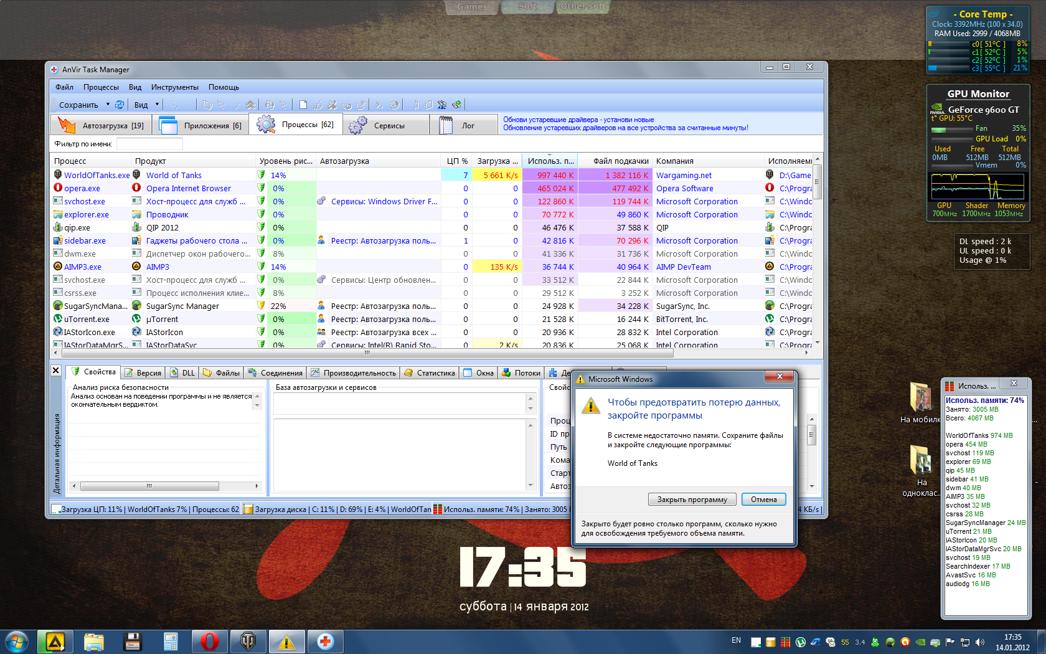This screenshot has height=654, width=1046.
Task: Switch to the Автозагрузка [19] tab
Action: (x=101, y=125)
